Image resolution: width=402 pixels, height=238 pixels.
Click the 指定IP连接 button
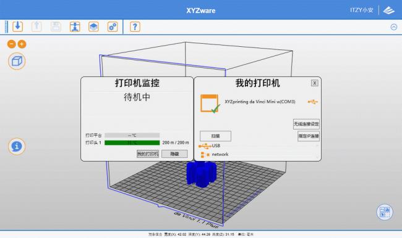(x=309, y=136)
